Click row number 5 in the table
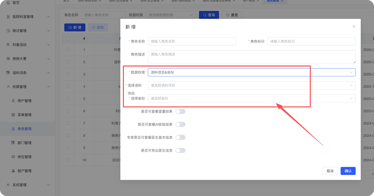The width and height of the screenshot is (374, 196). [x=84, y=99]
